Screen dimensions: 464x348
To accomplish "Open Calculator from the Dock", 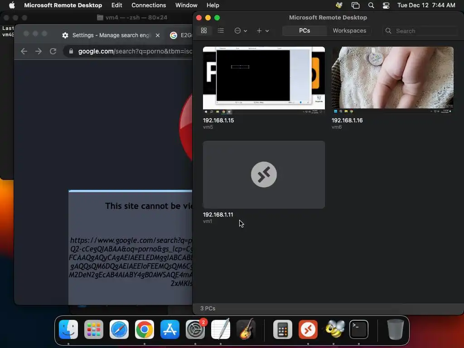I will coord(283,329).
